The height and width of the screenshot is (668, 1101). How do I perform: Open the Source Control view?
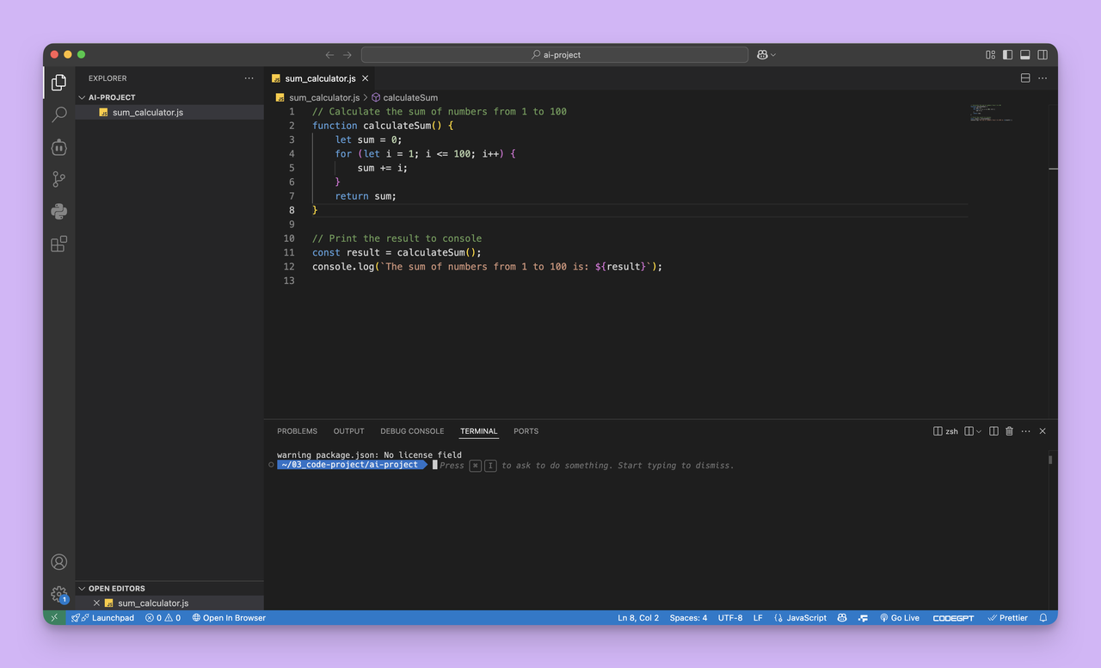(58, 179)
